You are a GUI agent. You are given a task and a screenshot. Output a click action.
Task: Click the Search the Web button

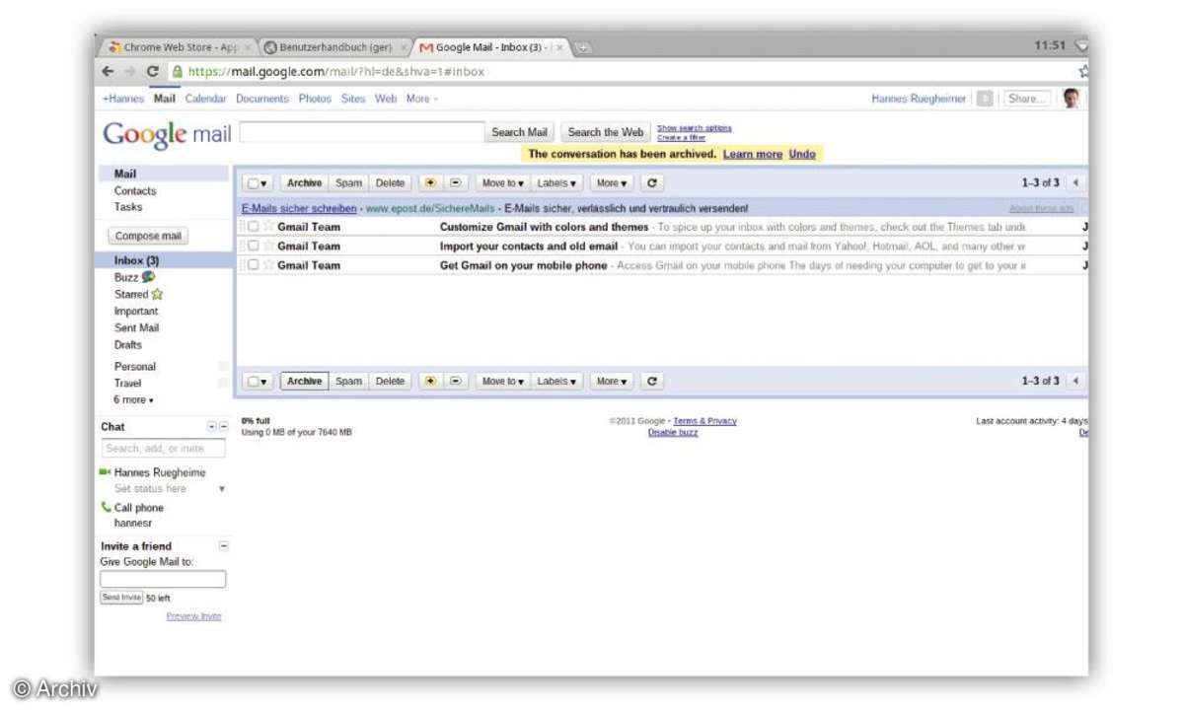click(x=606, y=132)
